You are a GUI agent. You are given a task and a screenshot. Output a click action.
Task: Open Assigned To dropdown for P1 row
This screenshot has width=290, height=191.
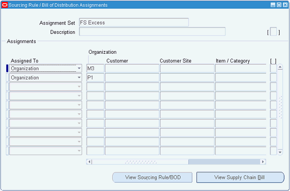79,78
